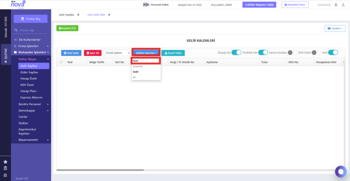Expand the Bordro Personel menu
350x181 pixels.
pyautogui.click(x=48, y=104)
